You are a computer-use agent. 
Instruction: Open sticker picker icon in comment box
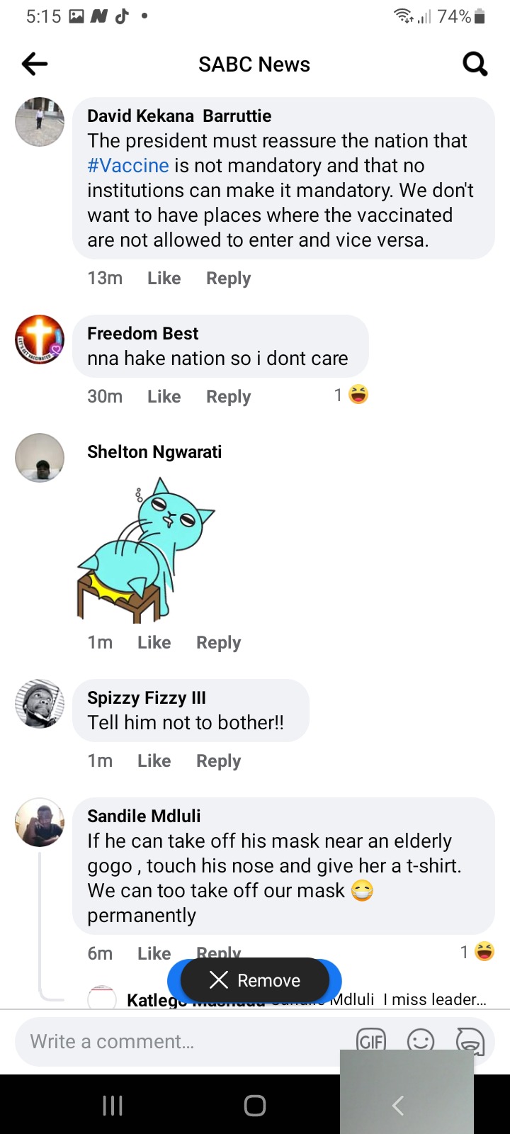[470, 1040]
